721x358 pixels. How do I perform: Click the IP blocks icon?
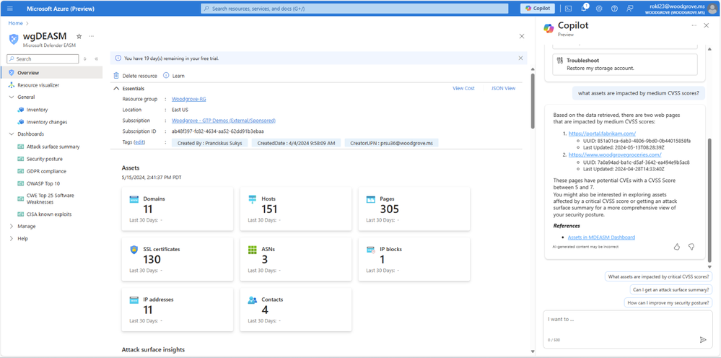click(x=371, y=250)
